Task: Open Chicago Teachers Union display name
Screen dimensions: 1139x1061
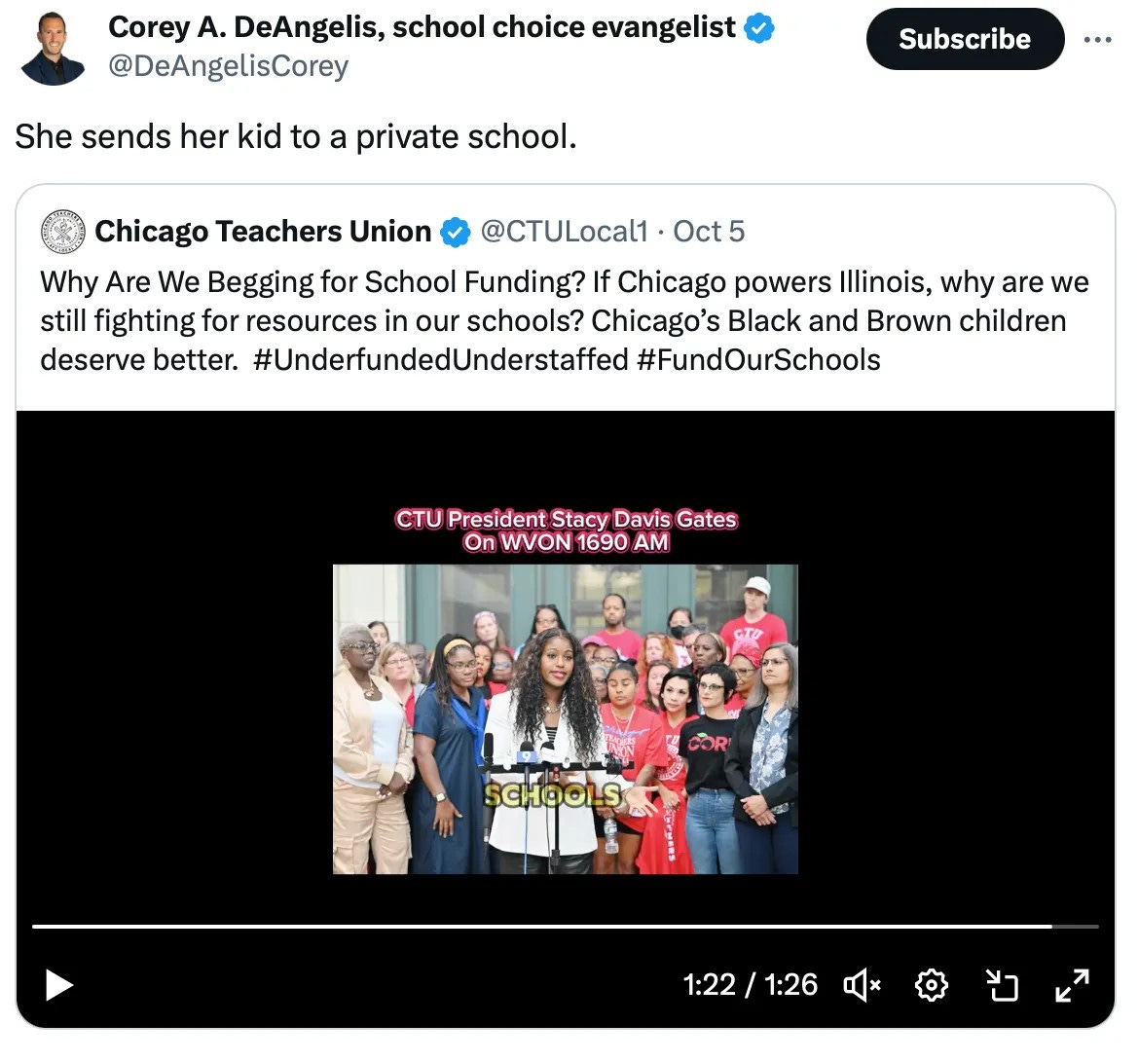Action: 263,232
